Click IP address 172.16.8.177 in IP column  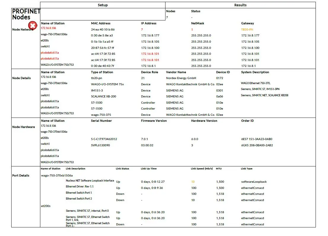150,36
